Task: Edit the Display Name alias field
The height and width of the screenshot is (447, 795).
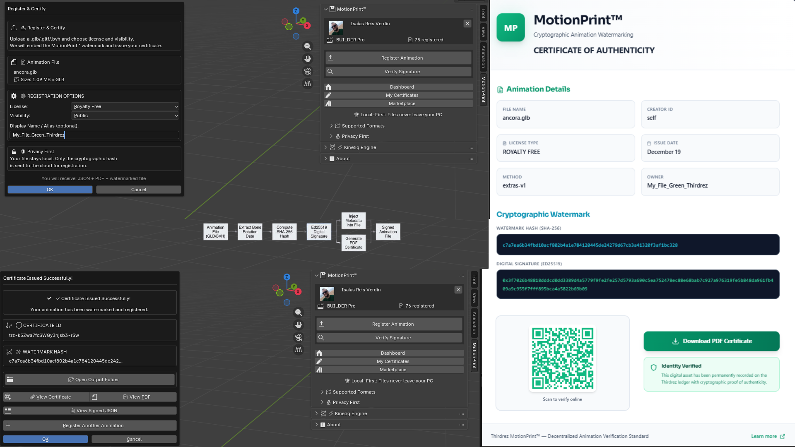Action: coord(94,135)
